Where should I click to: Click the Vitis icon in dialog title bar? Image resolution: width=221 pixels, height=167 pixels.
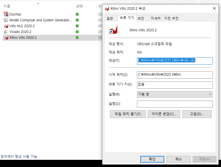(107, 9)
